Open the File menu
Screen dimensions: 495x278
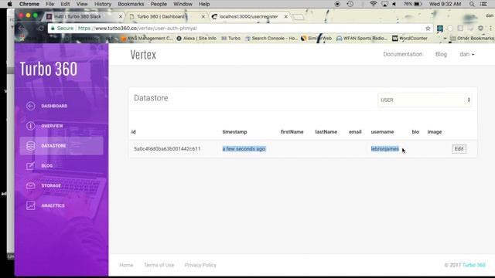click(x=49, y=4)
